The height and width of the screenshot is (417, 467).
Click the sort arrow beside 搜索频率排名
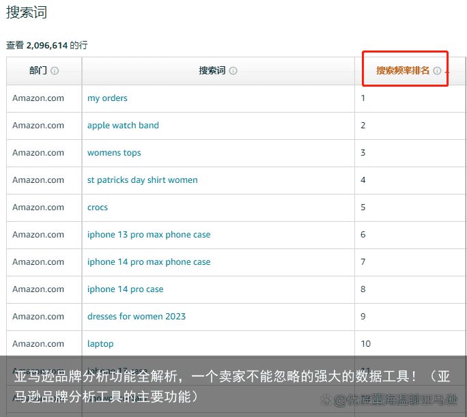coord(447,72)
